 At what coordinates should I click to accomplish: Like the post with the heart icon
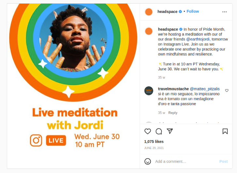coord(148,131)
